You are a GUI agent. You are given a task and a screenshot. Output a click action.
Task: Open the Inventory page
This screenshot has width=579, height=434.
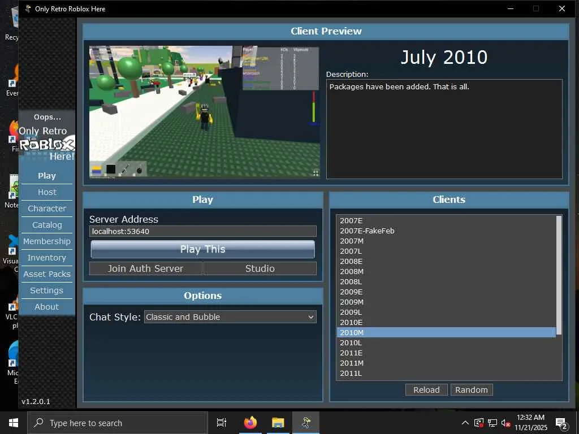(x=47, y=258)
